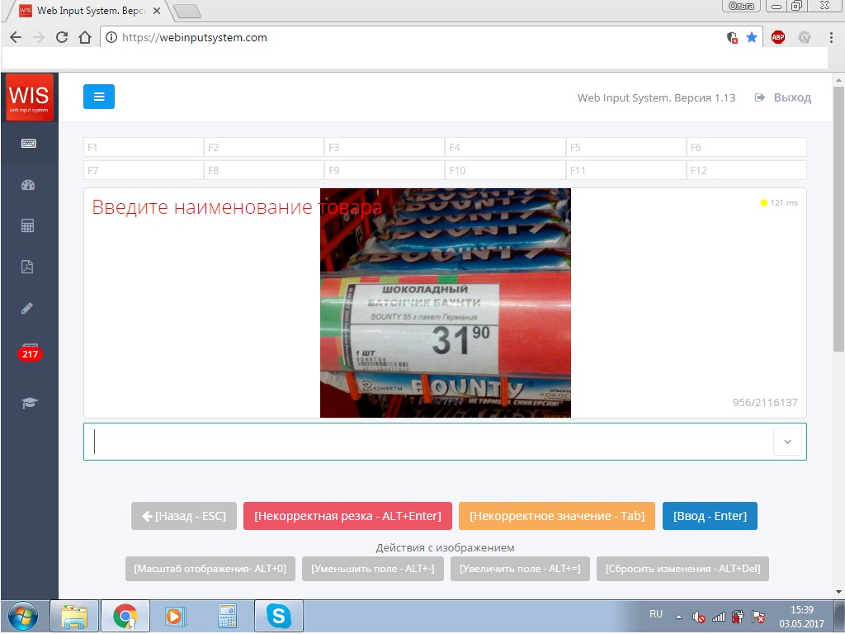Click the blocked content shield icon
The height and width of the screenshot is (634, 845).
(x=732, y=37)
